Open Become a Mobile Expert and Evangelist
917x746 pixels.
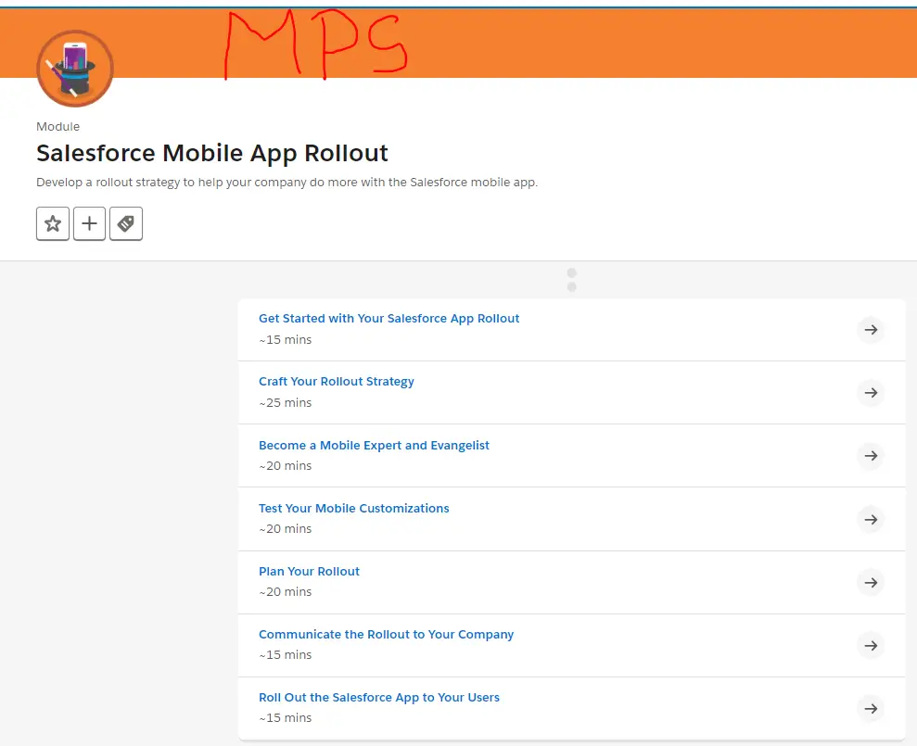[x=374, y=446]
